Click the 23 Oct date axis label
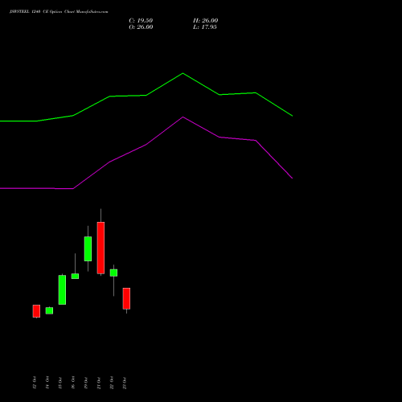Image resolution: width=402 pixels, height=402 pixels. 125,383
